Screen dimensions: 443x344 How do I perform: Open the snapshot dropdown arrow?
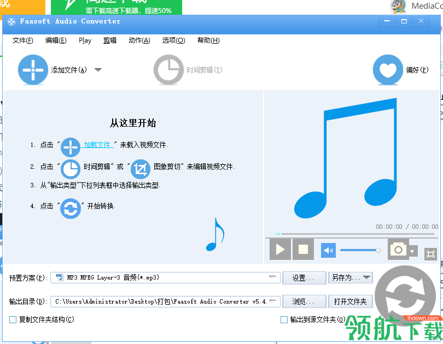tap(412, 251)
